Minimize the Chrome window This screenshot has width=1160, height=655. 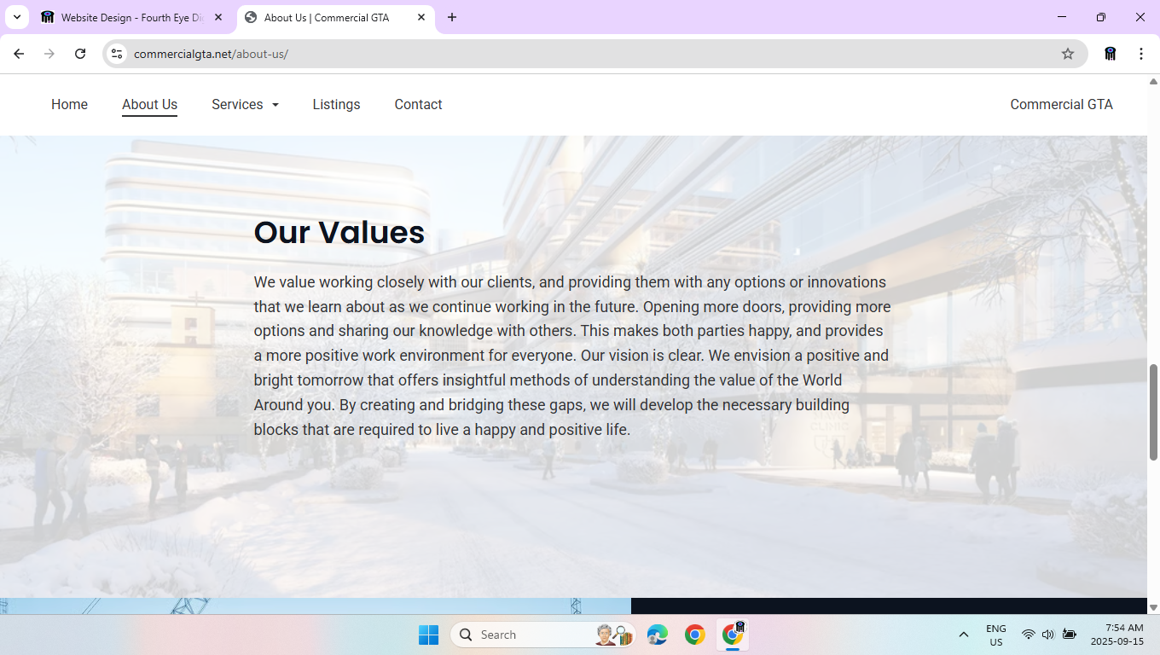coord(1062,17)
